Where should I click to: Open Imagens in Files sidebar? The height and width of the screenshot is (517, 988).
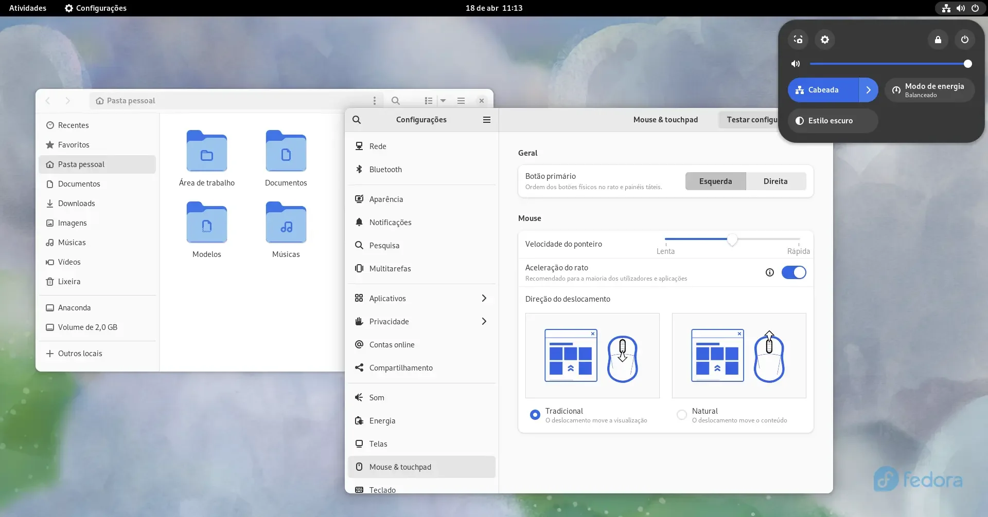(97, 223)
